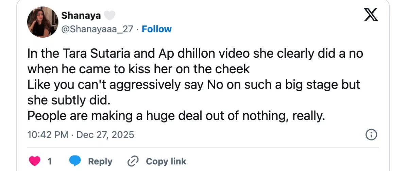Open the Twitter info circle icon
This screenshot has width=408, height=171.
click(371, 135)
